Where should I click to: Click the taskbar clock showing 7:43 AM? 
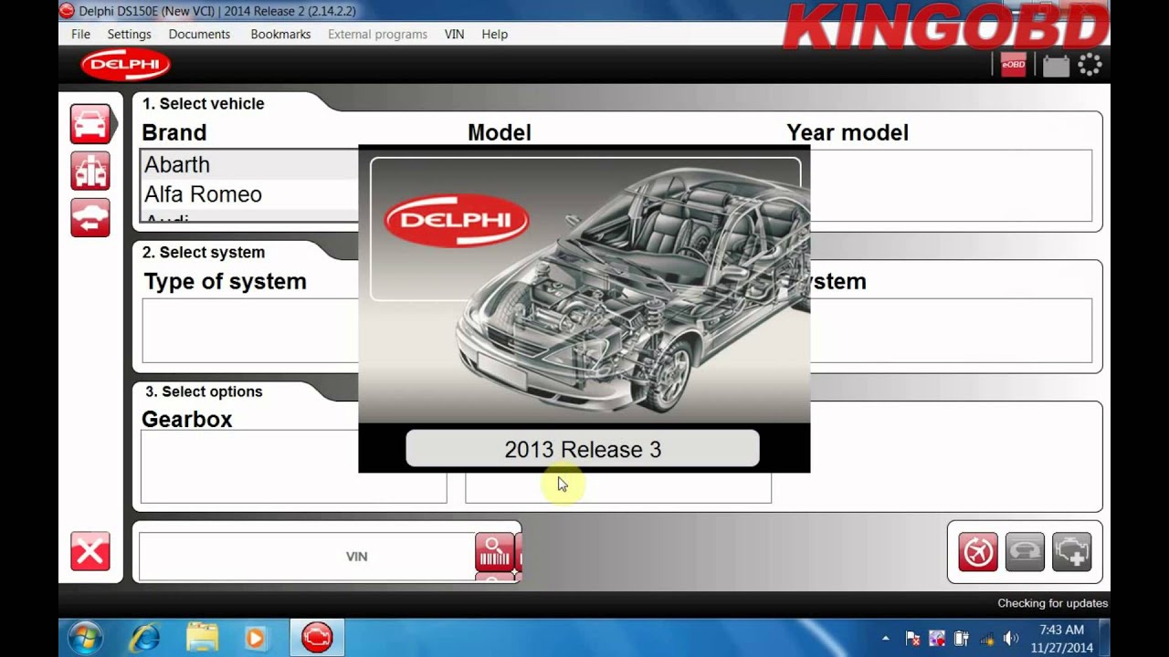(1062, 638)
